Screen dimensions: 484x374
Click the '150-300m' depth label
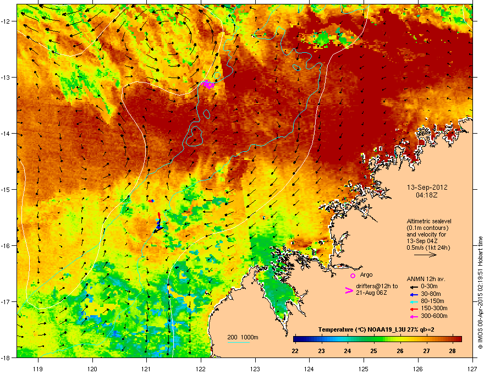(434, 308)
